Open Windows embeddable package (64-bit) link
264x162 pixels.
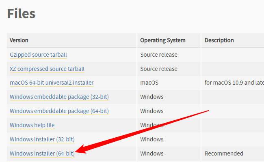pos(59,111)
